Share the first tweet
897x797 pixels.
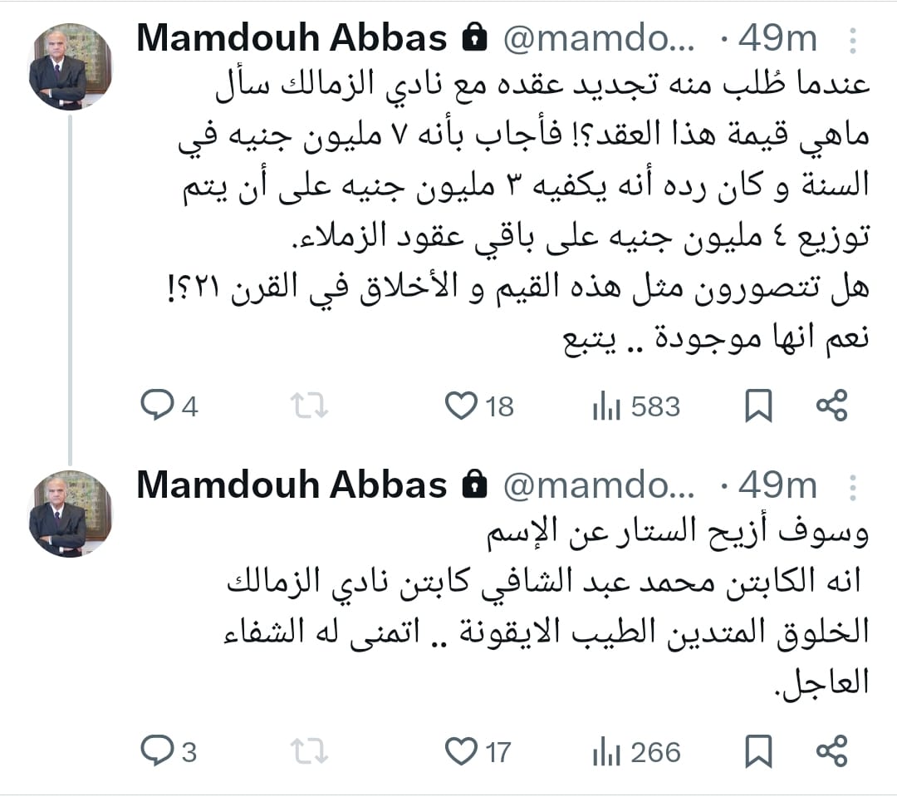[831, 406]
